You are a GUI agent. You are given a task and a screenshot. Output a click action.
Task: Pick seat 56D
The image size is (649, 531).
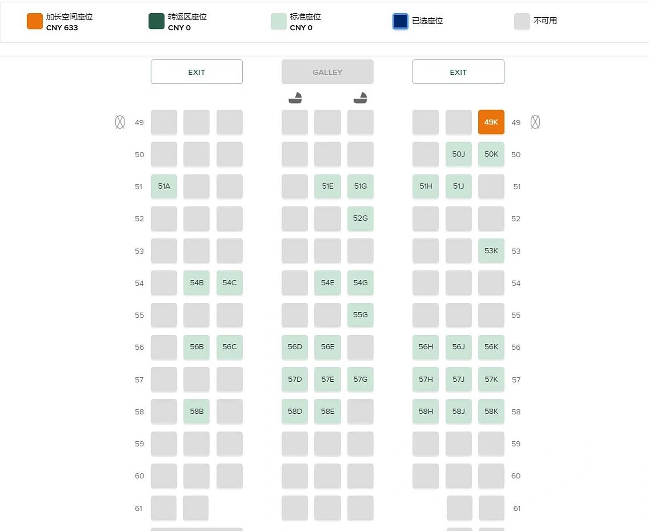[x=295, y=347]
